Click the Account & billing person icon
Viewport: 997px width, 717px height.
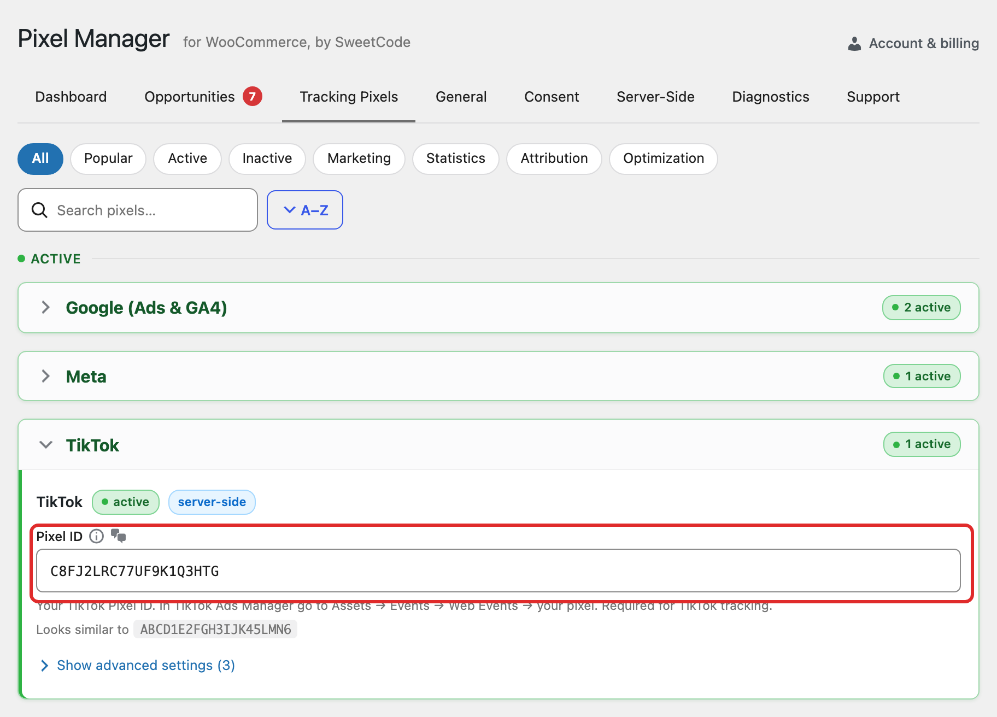point(854,44)
